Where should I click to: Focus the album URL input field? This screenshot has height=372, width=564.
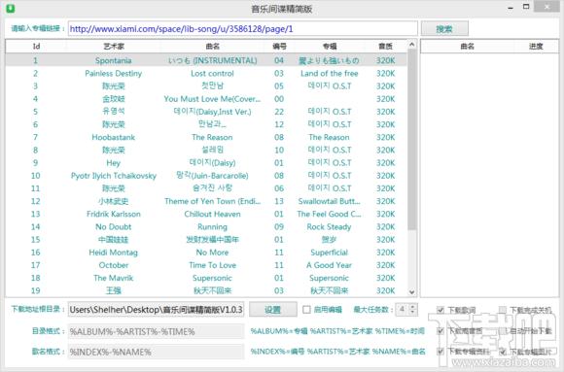pyautogui.click(x=243, y=29)
